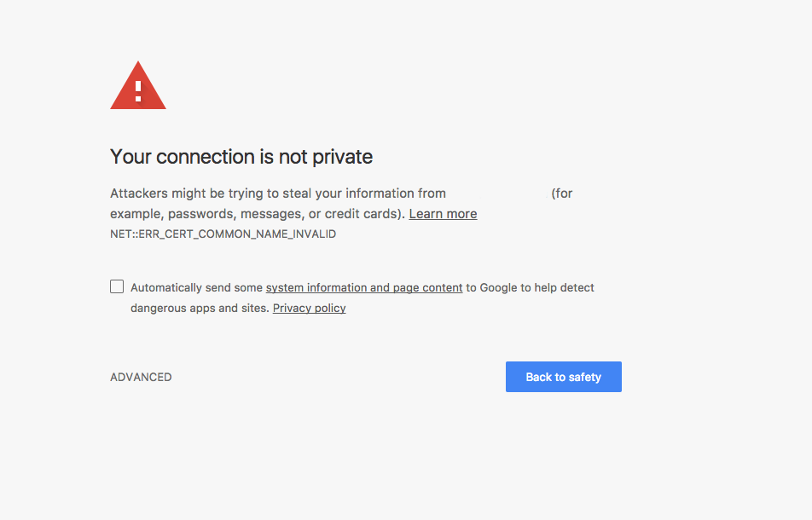Open 'system information and page content' link
This screenshot has height=520, width=812.
(364, 287)
